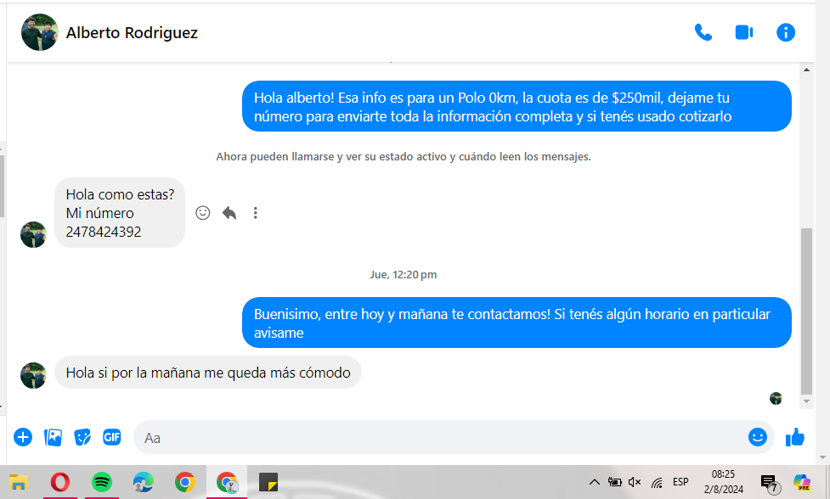Open more options for phone number message
Image resolution: width=830 pixels, height=499 pixels.
(x=255, y=213)
